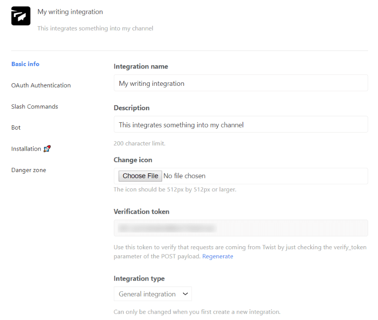Click into the Integration name field
Viewport: 378px width, 320px height.
(241, 83)
